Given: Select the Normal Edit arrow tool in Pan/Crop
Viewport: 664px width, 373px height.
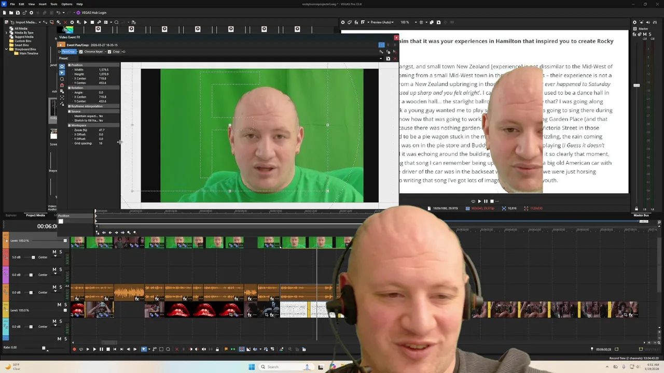Looking at the screenshot, I should coord(62,73).
